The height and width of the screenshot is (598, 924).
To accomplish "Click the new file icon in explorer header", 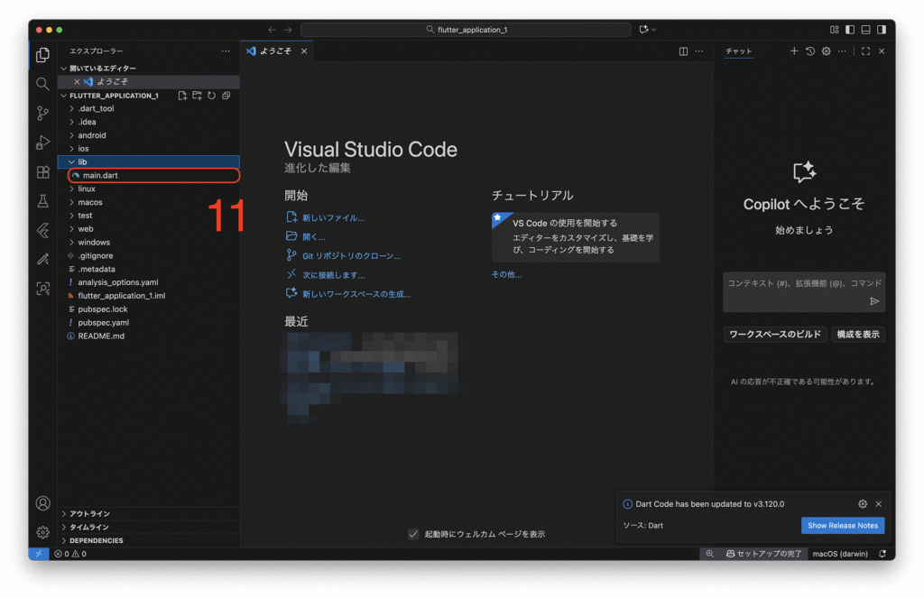I will (x=182, y=96).
